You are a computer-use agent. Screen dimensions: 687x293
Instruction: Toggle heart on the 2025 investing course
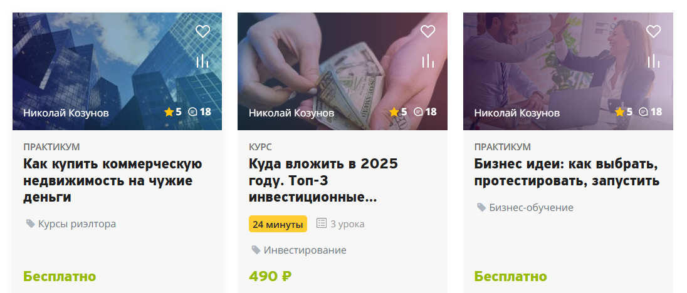pos(427,31)
